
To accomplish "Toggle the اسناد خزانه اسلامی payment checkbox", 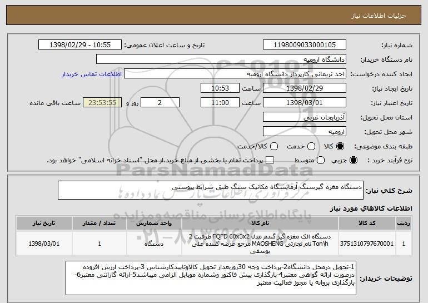I will (270, 160).
